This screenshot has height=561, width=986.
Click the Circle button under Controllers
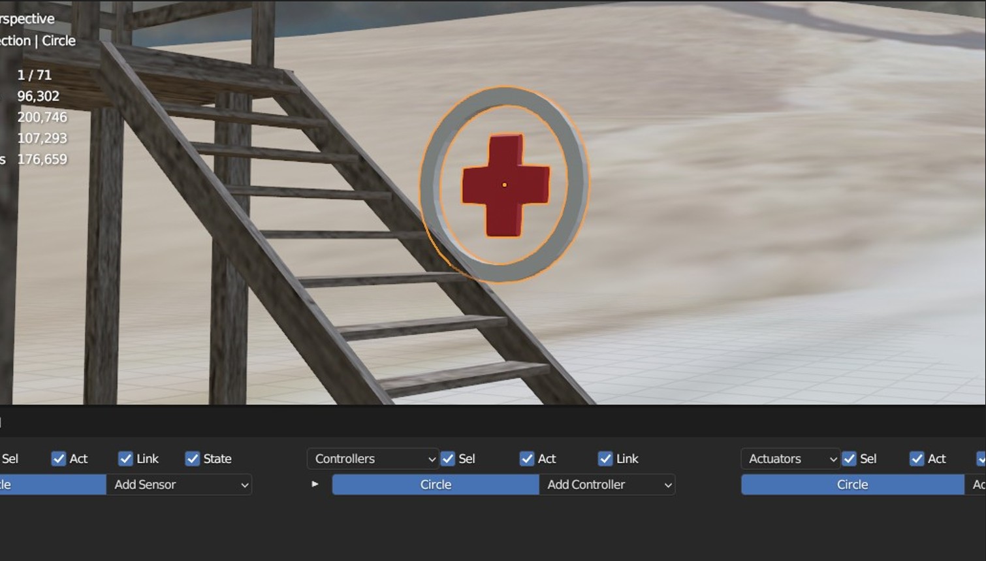click(436, 485)
